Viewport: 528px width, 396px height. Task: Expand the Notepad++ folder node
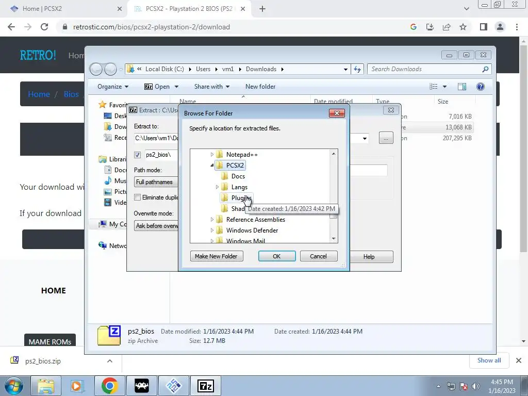tap(212, 155)
